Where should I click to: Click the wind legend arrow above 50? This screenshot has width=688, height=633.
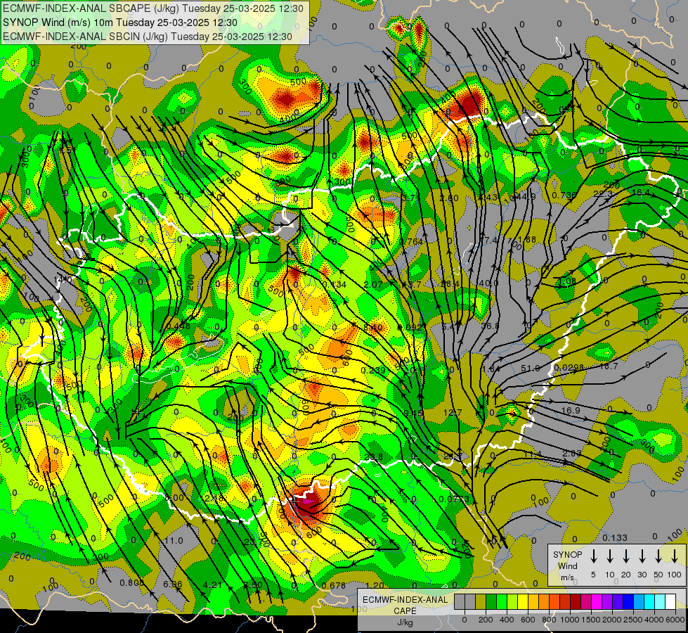(658, 556)
